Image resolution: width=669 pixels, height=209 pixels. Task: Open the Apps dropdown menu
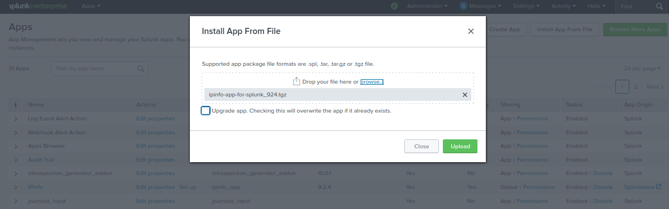(91, 6)
